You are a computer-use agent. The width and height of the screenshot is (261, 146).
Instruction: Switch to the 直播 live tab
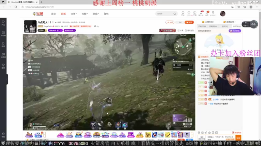pyautogui.click(x=63, y=14)
